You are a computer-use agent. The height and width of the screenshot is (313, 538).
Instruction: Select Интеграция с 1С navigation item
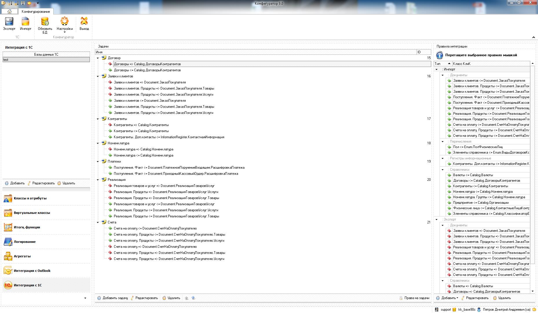coord(46,285)
